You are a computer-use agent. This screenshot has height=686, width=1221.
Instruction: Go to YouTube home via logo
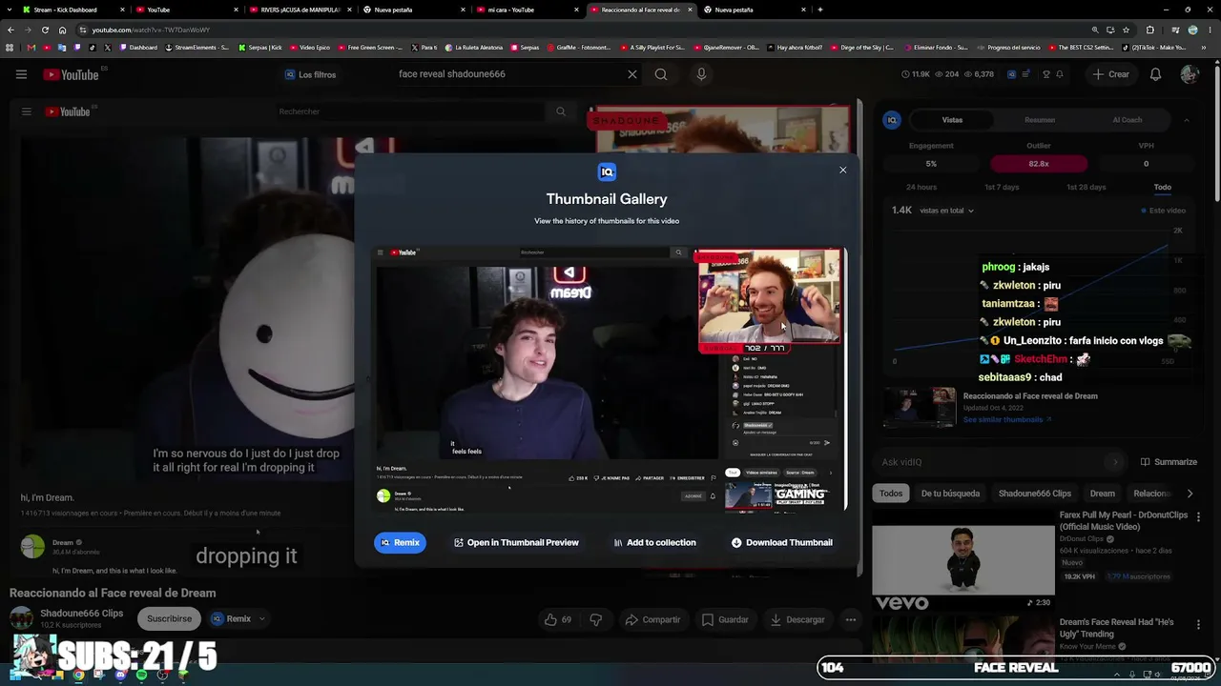pos(72,74)
